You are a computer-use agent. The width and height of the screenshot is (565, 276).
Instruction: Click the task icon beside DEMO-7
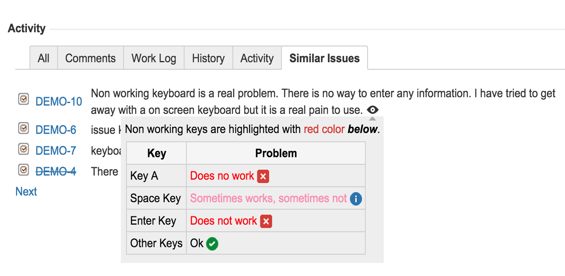tap(23, 149)
